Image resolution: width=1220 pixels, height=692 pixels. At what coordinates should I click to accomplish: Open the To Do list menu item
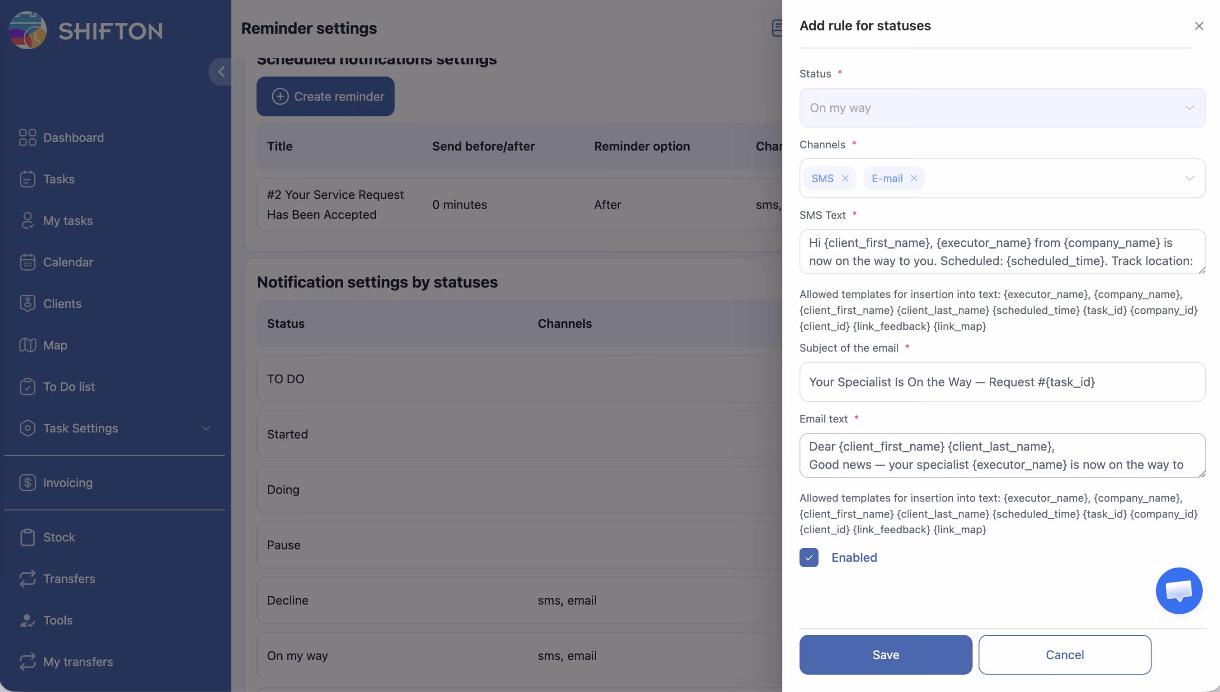69,387
